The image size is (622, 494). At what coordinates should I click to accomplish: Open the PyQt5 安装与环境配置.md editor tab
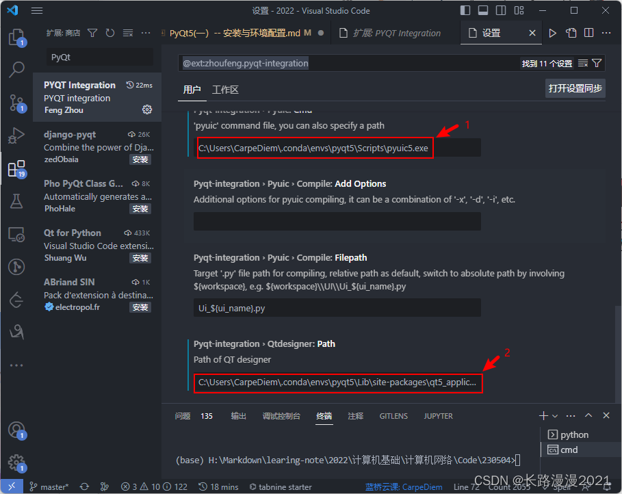click(x=242, y=33)
